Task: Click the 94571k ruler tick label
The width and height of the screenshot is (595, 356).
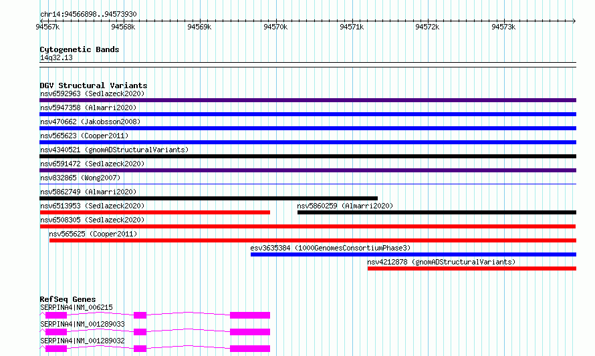Action: [352, 27]
